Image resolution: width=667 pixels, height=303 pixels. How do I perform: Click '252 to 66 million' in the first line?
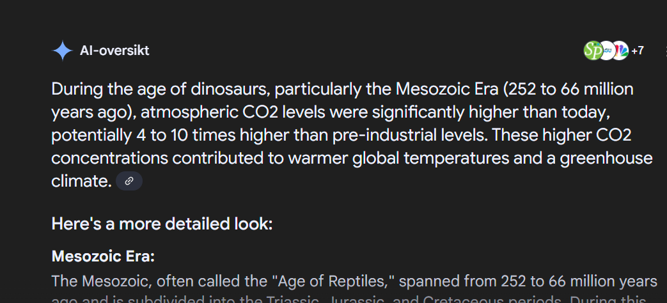point(571,89)
